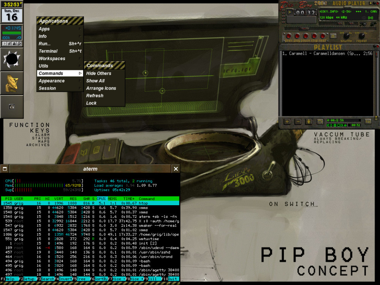Open the Workspaces submenu
Viewport: 380px width, 285px height.
60,59
